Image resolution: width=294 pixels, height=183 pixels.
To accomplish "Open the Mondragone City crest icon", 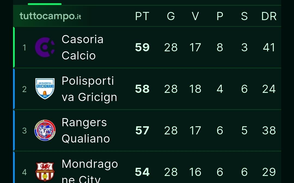I will [x=45, y=171].
